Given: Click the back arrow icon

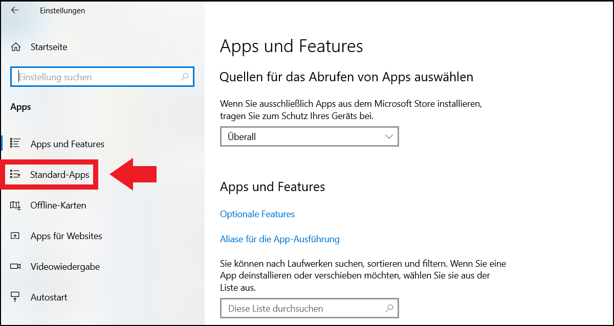Looking at the screenshot, I should 15,10.
